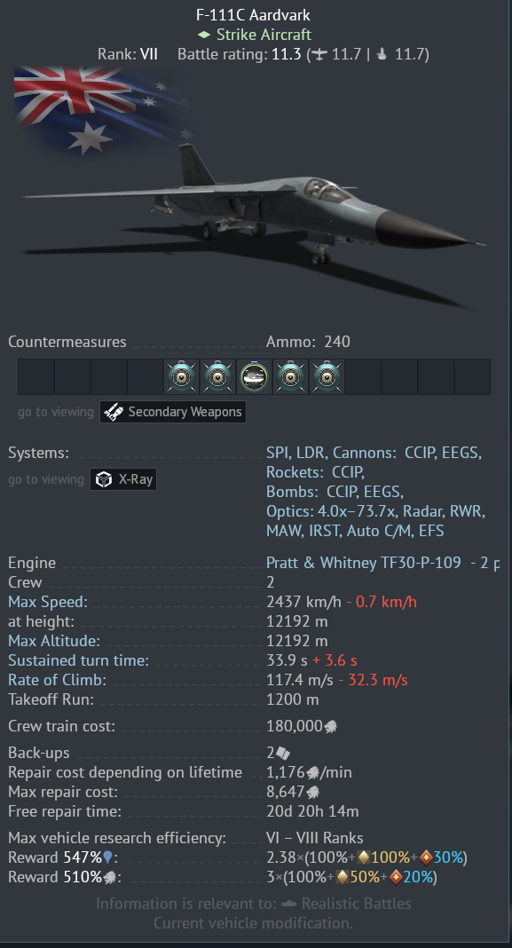Image resolution: width=512 pixels, height=948 pixels.
Task: Click the Max Speed stat label
Action: click(x=48, y=602)
